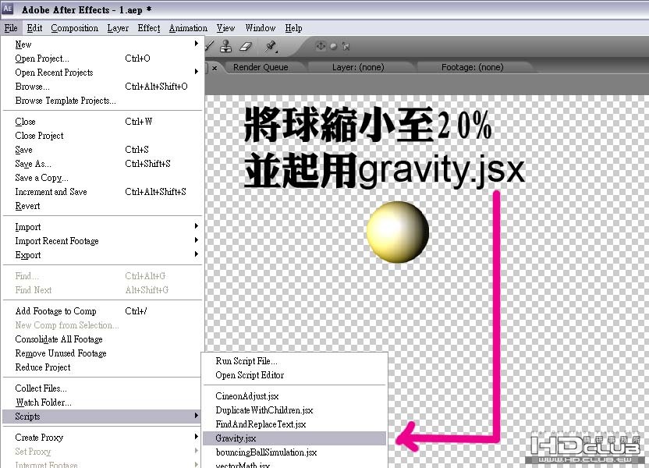
Task: Select Consolidate All Footage
Action: pyautogui.click(x=102, y=339)
